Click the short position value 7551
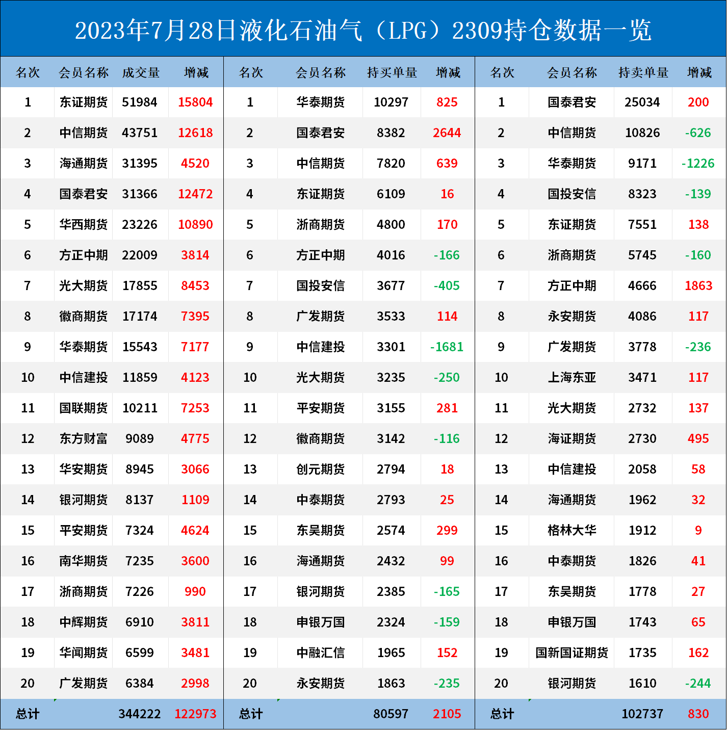The width and height of the screenshot is (727, 730). (642, 225)
